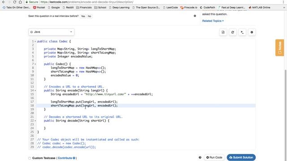
Task: Open Financials bookmark folder
Action: pyautogui.click(x=84, y=8)
